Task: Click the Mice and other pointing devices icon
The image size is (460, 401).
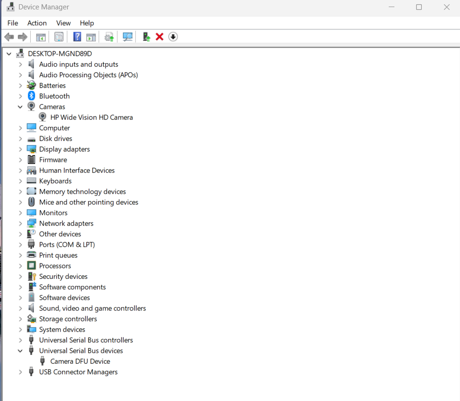Action: coord(32,202)
